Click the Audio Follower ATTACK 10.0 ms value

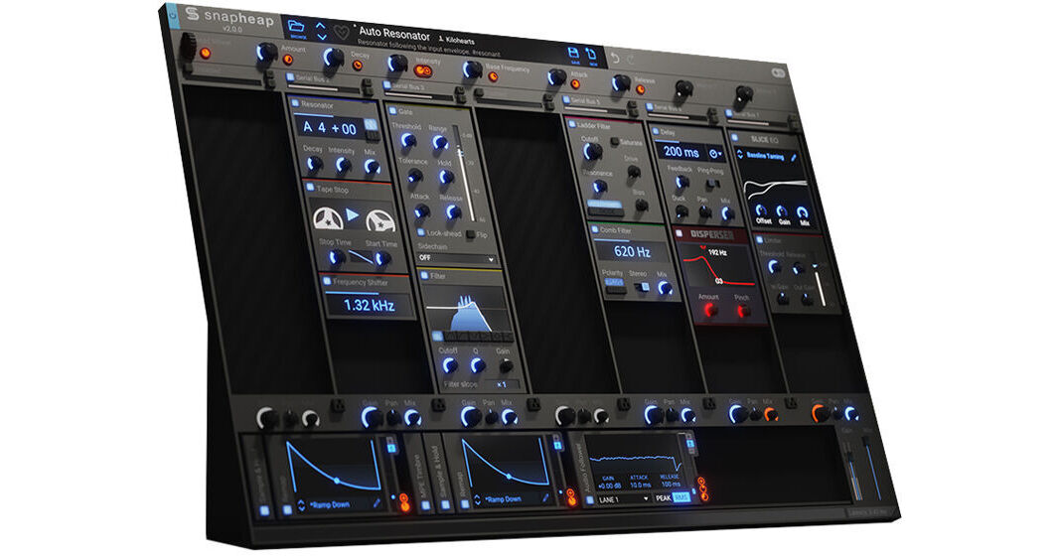(640, 485)
